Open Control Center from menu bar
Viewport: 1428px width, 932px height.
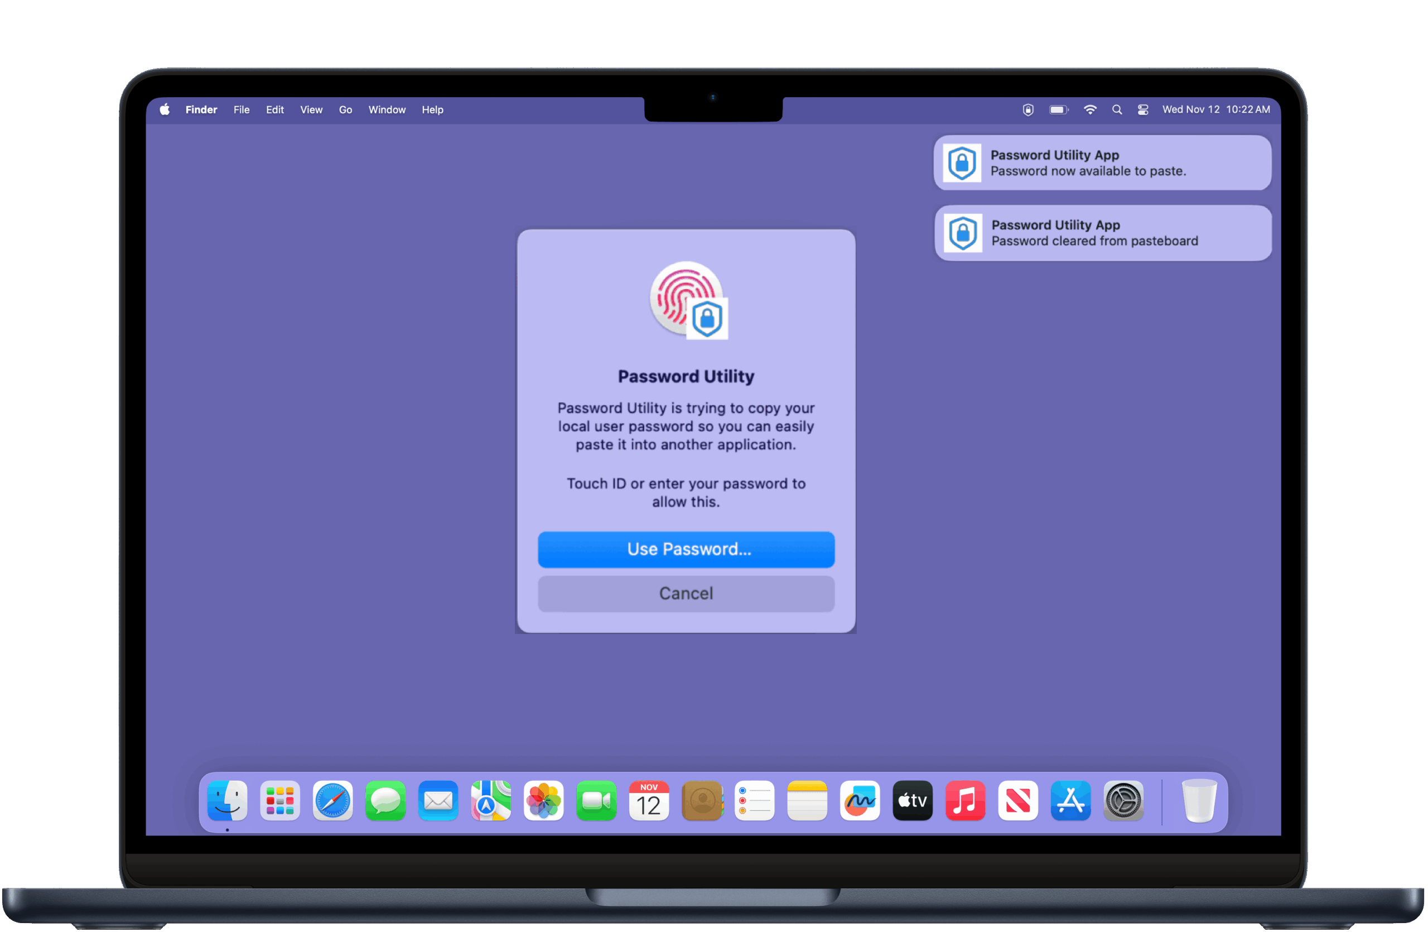point(1143,110)
